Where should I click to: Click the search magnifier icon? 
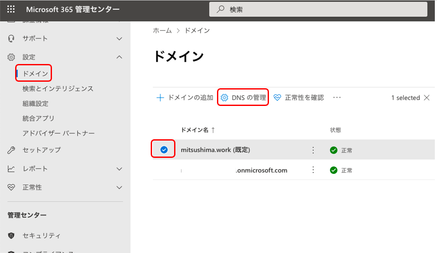coord(220,9)
